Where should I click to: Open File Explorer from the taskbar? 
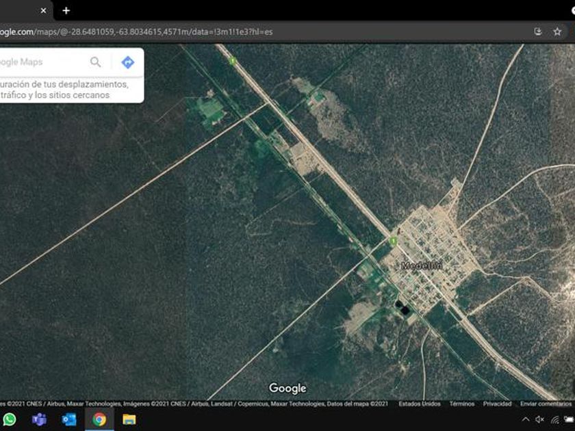pyautogui.click(x=129, y=419)
